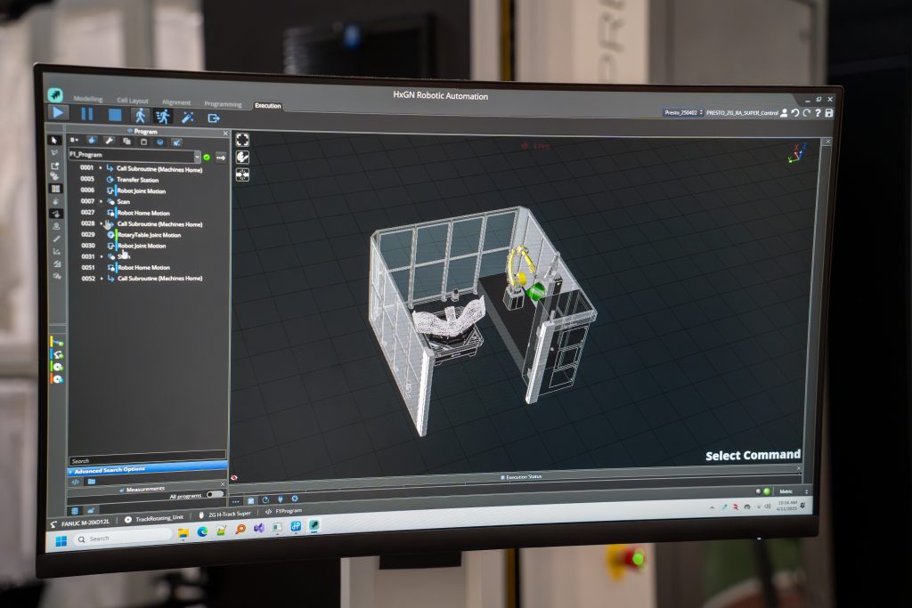Screen dimensions: 912x608
Task: Expand step 0007 Scan in program tree
Action: 101,202
